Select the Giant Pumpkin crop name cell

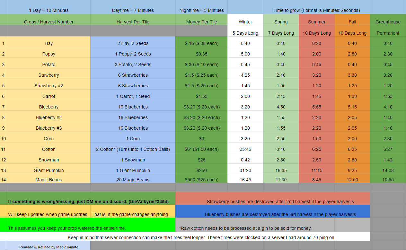49,170
